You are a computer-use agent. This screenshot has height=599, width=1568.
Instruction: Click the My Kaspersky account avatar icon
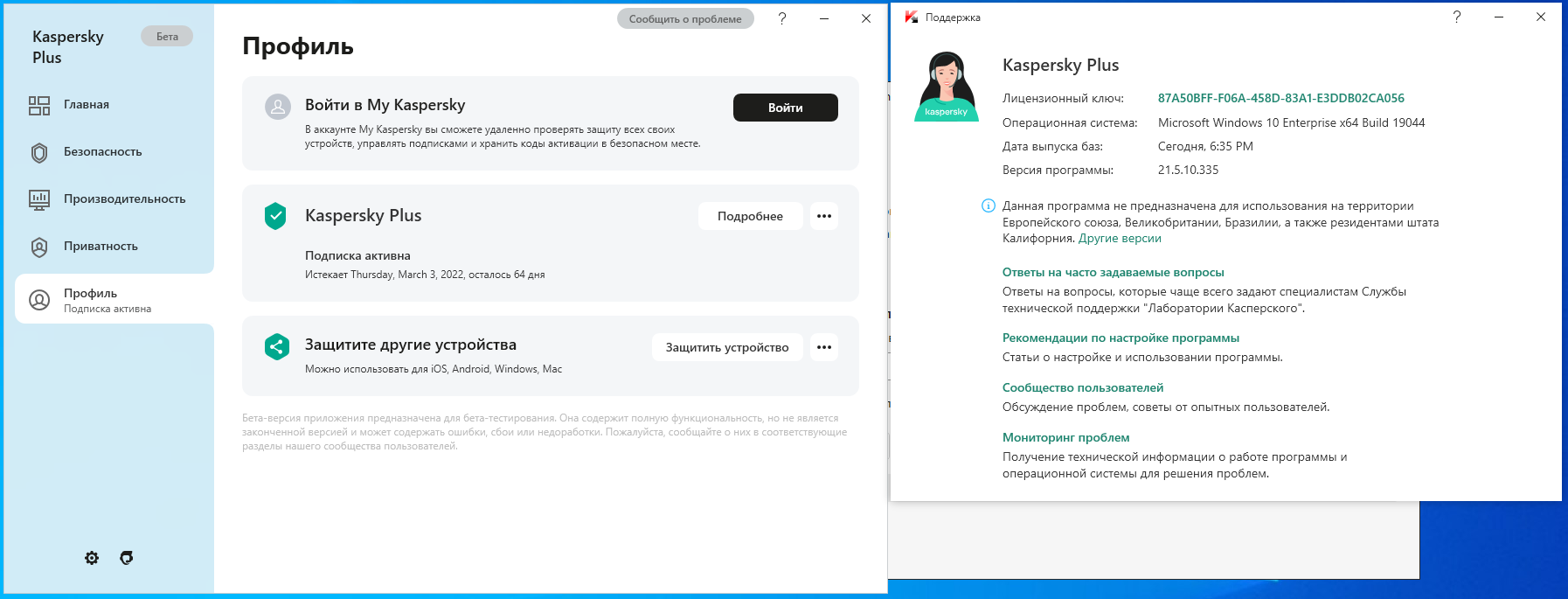278,107
